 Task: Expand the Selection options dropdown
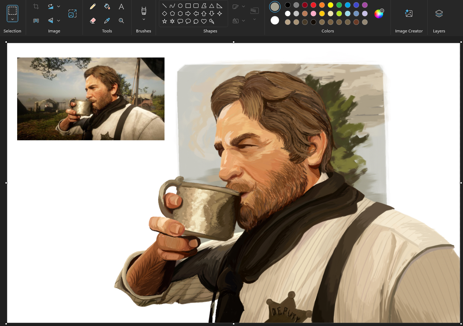pos(12,19)
